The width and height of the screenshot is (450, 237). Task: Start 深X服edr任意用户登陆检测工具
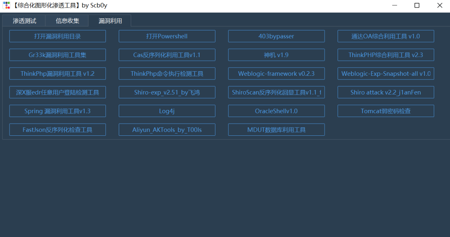click(57, 92)
